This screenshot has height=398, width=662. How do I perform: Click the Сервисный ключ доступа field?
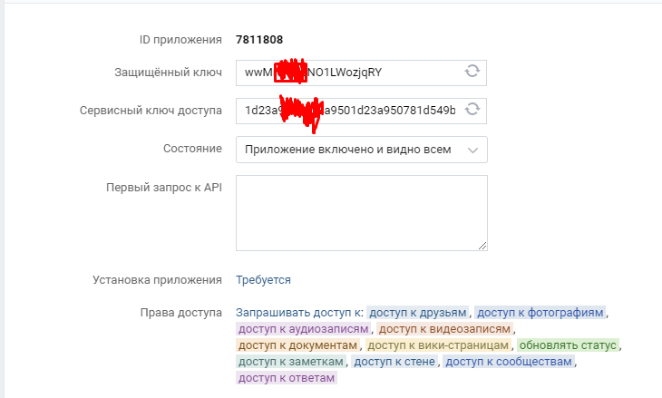[x=345, y=111]
